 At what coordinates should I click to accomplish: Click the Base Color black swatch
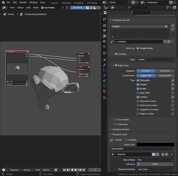point(155,145)
